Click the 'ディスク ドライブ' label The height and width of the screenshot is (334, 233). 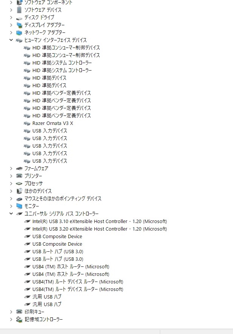point(39,17)
